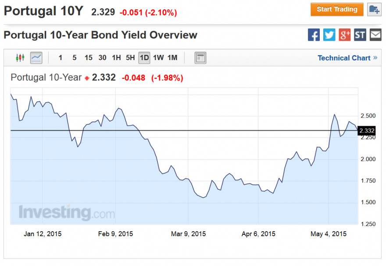
Task: Share the bond yield page by email
Action: [x=375, y=35]
